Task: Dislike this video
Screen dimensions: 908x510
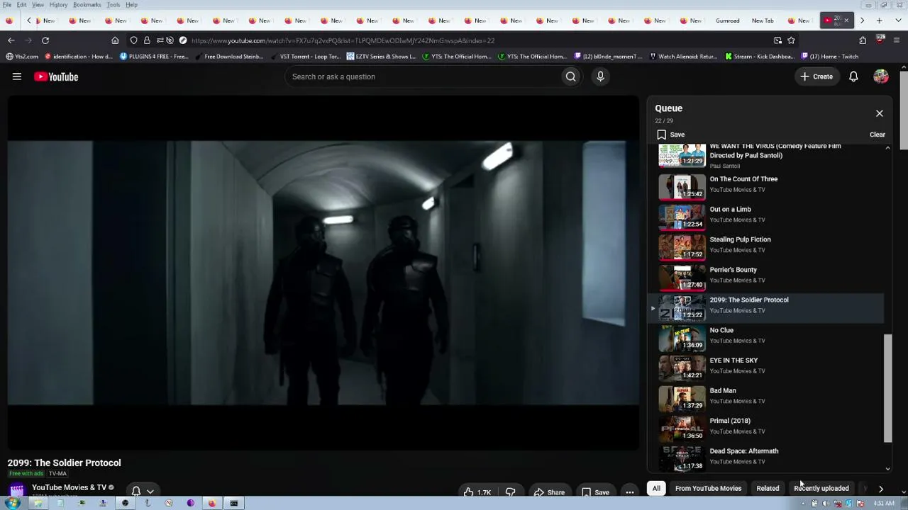Action: click(510, 492)
